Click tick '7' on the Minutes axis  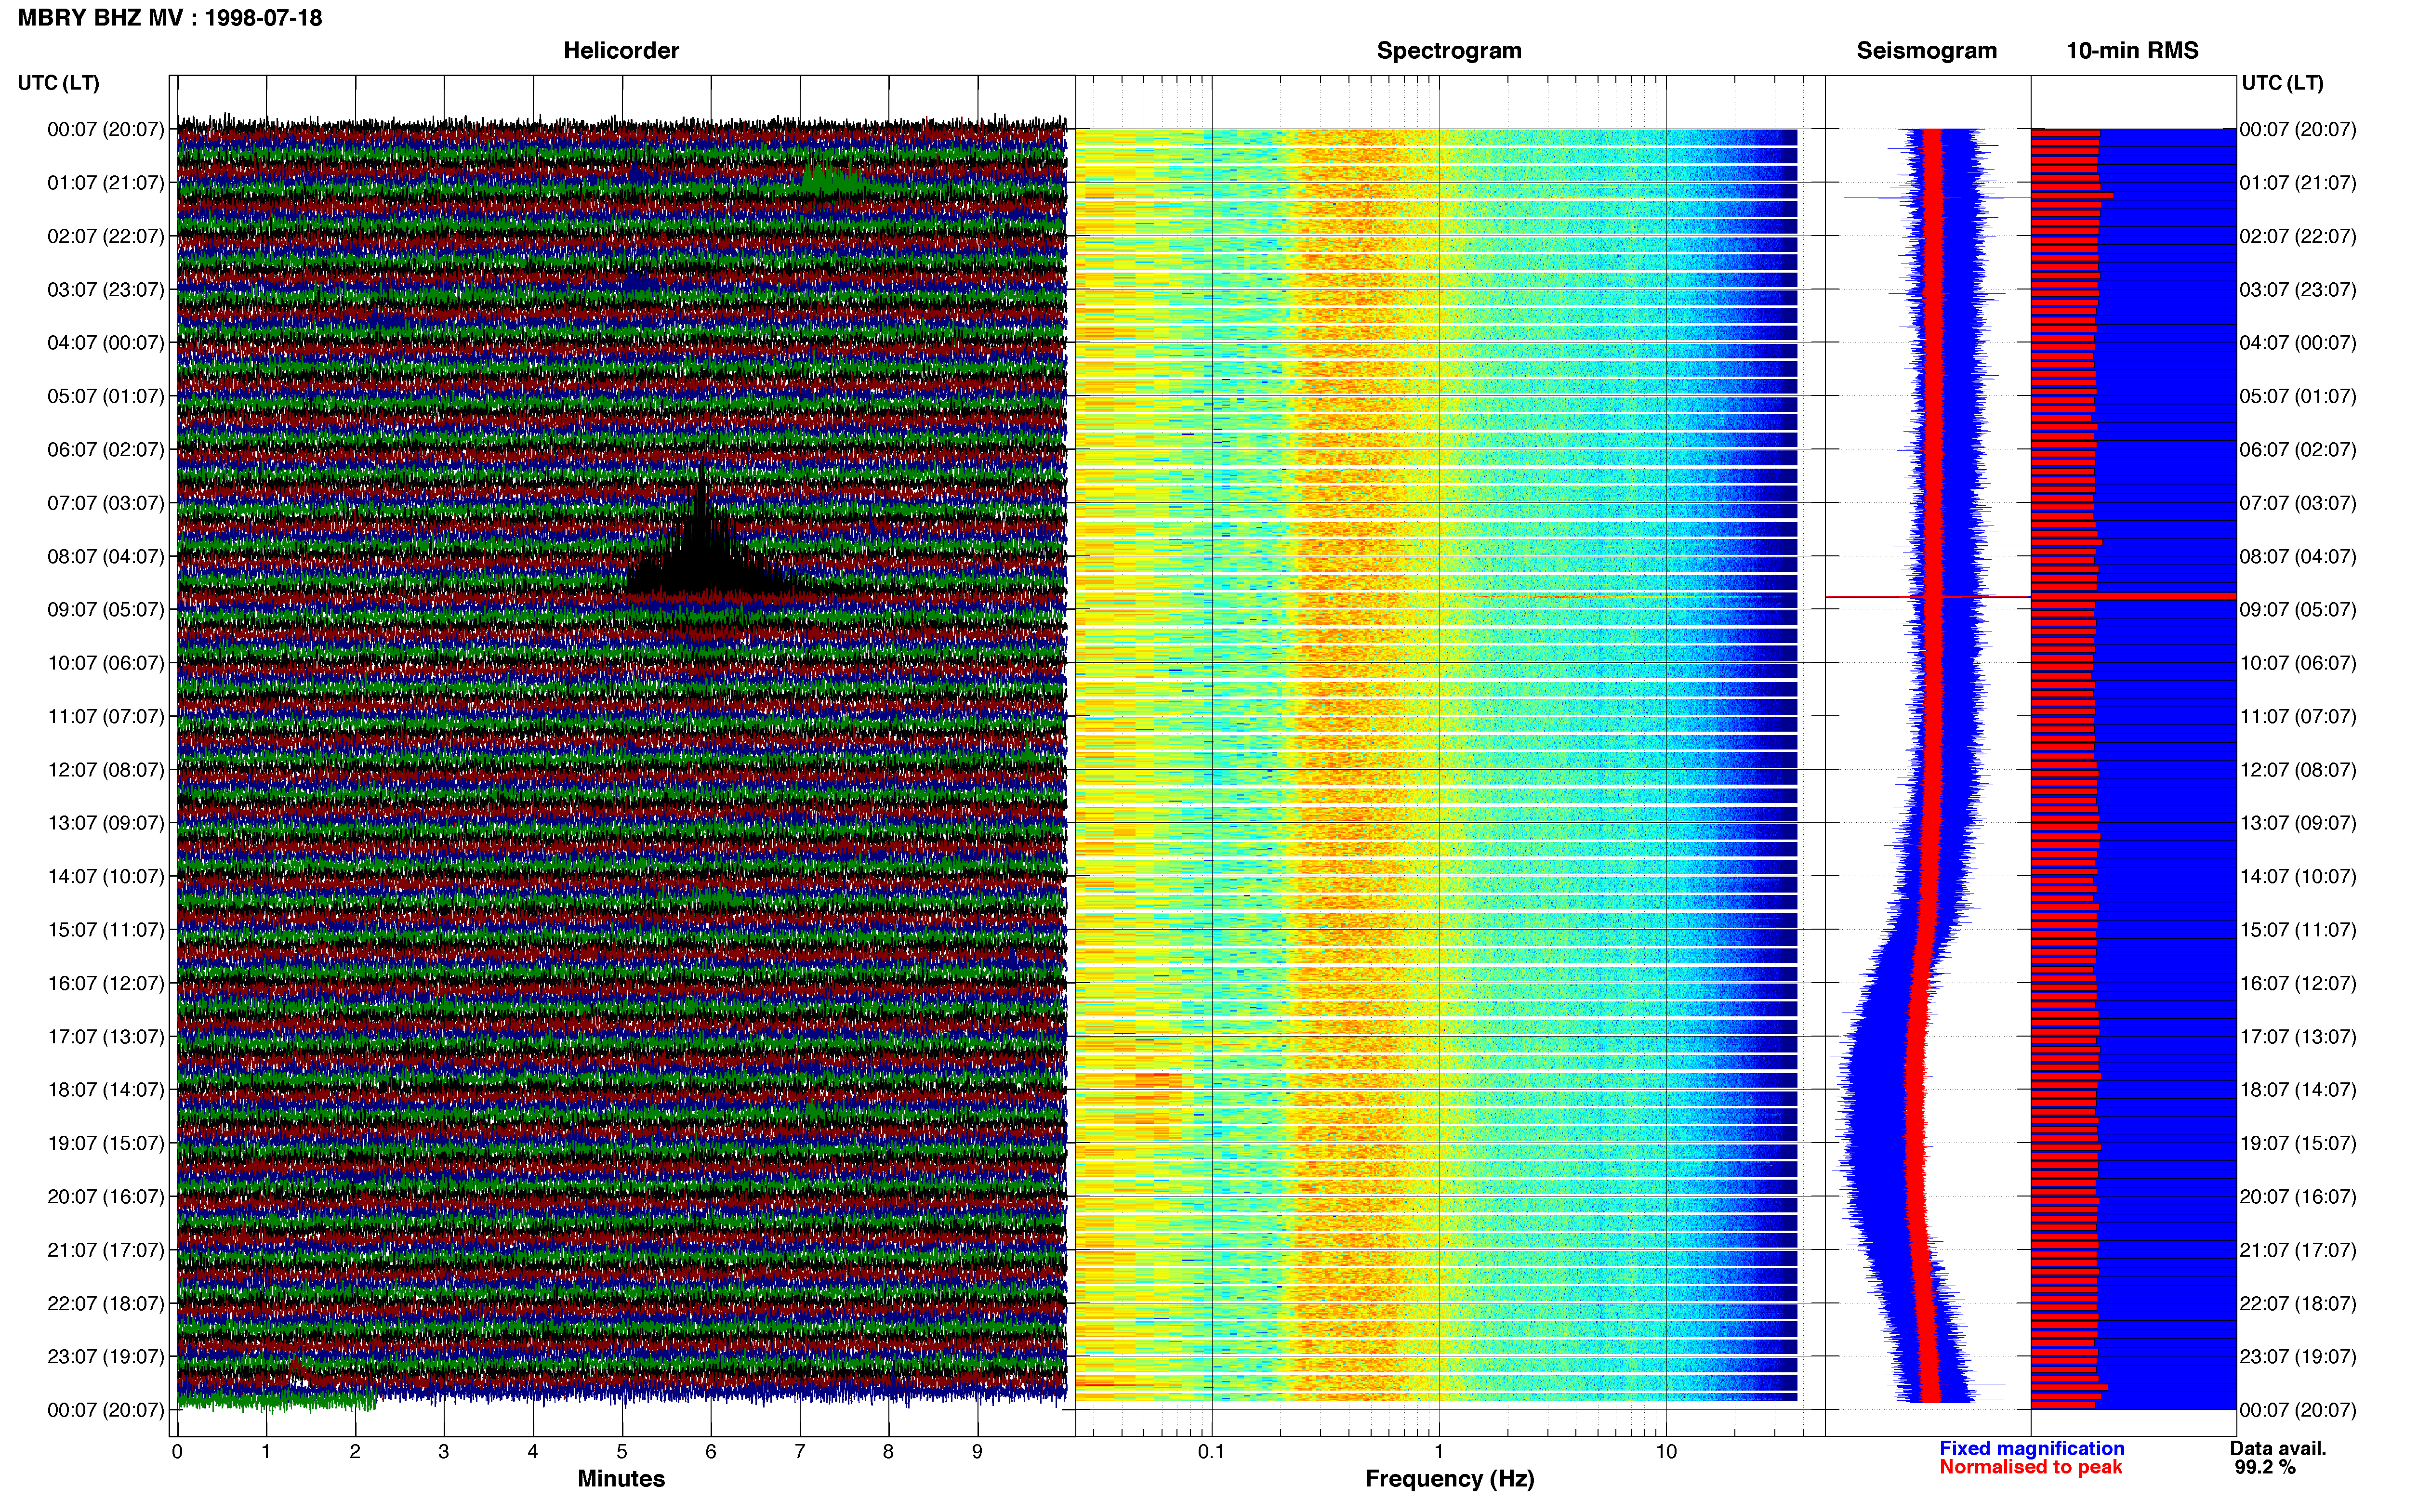800,1452
